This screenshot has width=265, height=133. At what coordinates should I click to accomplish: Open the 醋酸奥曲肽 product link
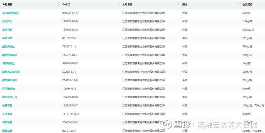pyautogui.click(x=9, y=46)
